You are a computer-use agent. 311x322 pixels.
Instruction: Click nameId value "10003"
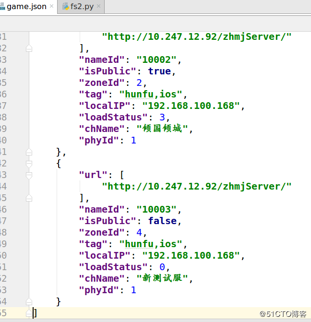(156, 209)
